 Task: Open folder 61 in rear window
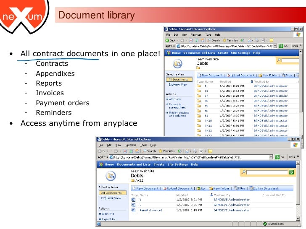point(206,116)
